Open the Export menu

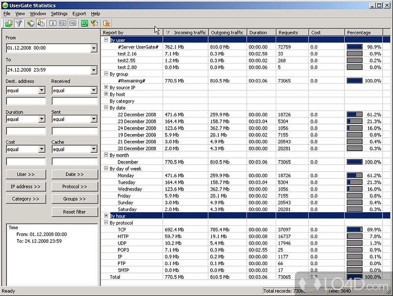tap(79, 14)
